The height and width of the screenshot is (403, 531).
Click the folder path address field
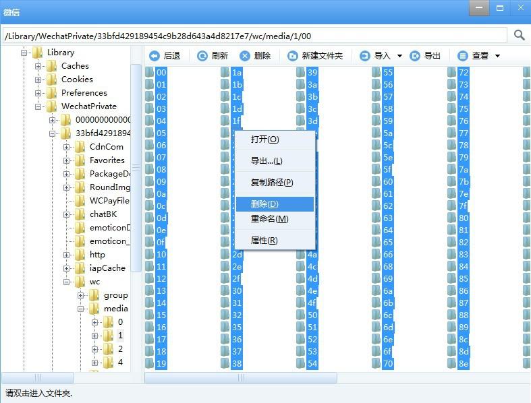coord(254,36)
